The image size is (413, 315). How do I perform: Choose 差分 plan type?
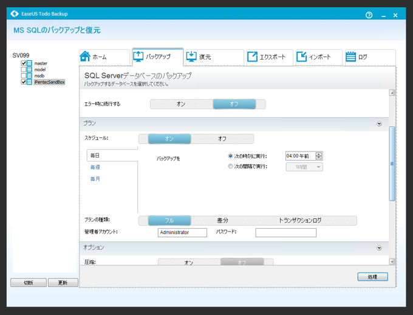pos(222,221)
